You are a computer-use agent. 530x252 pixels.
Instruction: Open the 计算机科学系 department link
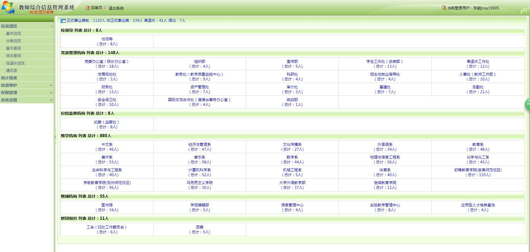199,170
